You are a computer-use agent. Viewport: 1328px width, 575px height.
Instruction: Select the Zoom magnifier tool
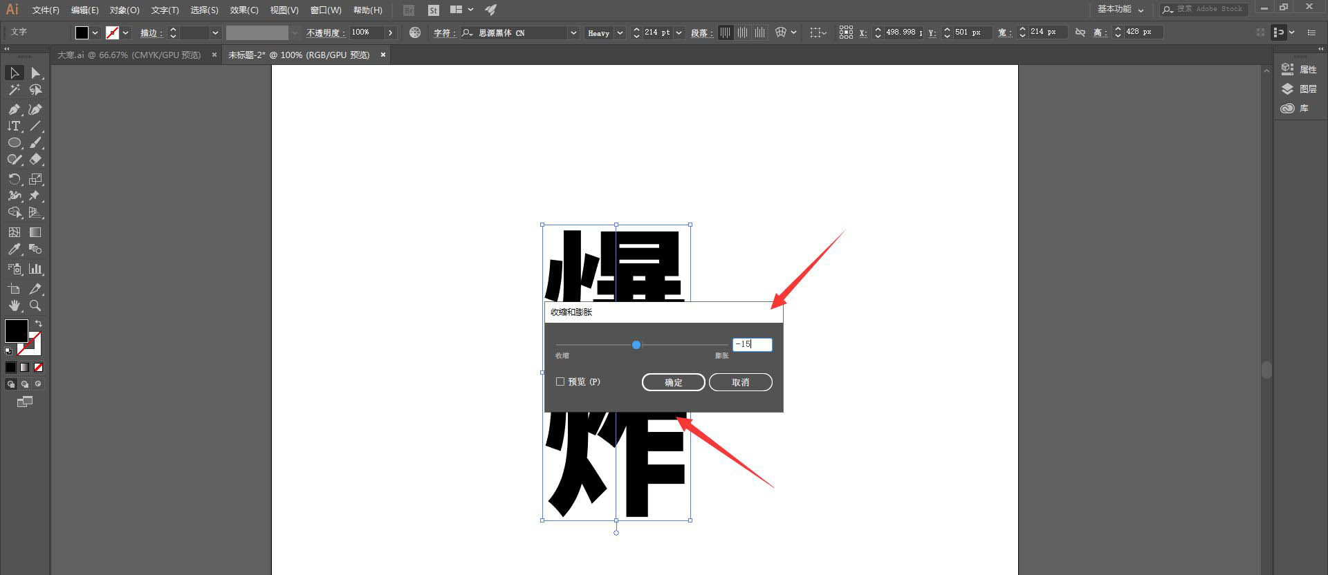36,305
